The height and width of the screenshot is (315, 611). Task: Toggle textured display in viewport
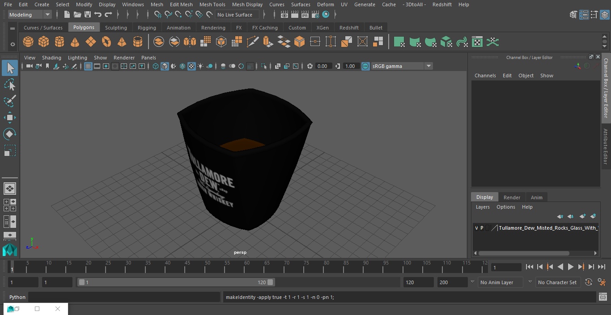[191, 66]
